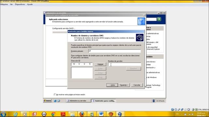Open the green Messenger people taskbar icon
This screenshot has height=117, width=209.
click(x=92, y=114)
